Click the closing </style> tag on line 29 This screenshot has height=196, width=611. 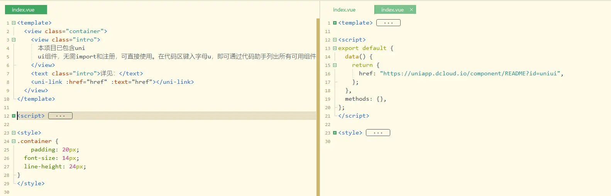pyautogui.click(x=31, y=183)
